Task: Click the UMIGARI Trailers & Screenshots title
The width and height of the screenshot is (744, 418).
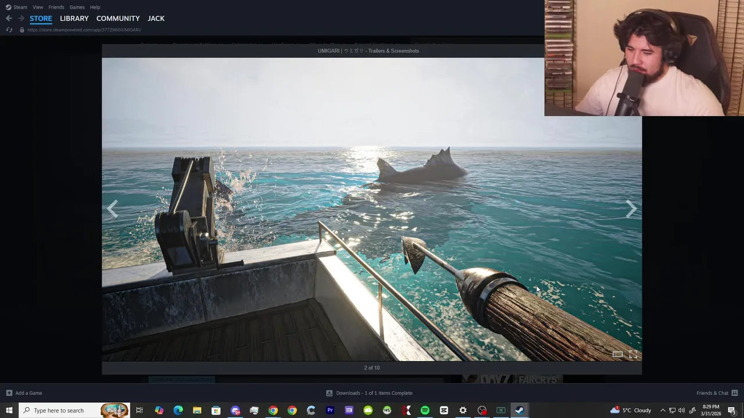Action: pos(369,51)
